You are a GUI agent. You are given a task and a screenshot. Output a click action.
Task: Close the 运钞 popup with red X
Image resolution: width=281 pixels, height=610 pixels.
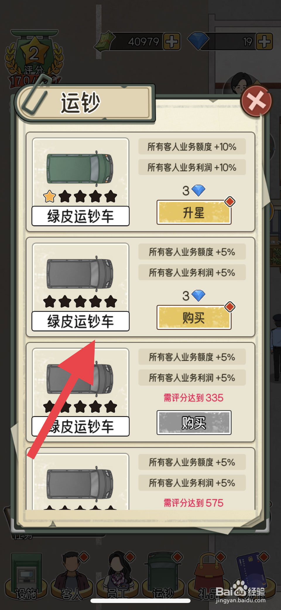[x=256, y=102]
